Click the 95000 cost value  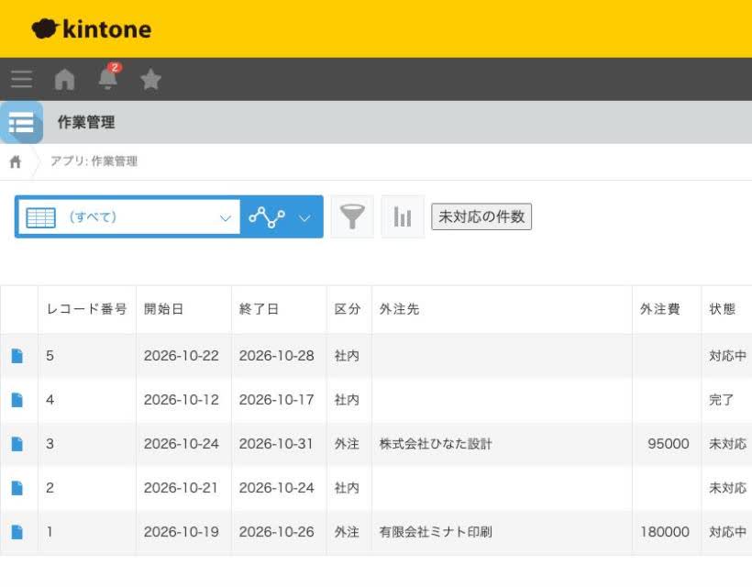click(x=669, y=444)
